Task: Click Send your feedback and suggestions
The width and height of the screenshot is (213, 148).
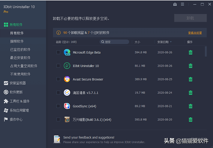Action: coord(89,138)
